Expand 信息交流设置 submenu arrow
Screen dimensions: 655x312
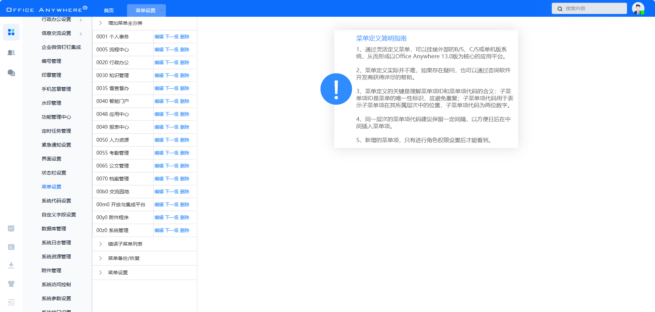(81, 34)
